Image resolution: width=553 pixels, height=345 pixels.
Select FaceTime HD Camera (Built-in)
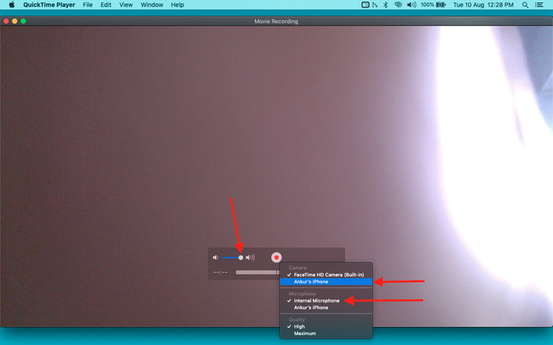click(326, 275)
